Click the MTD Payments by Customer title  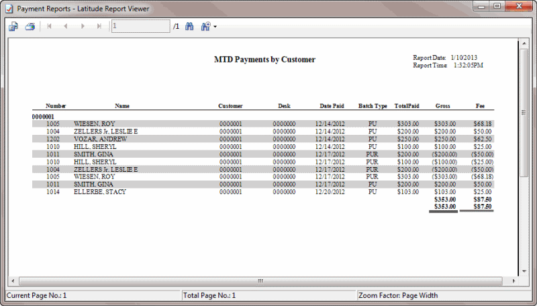coord(264,60)
